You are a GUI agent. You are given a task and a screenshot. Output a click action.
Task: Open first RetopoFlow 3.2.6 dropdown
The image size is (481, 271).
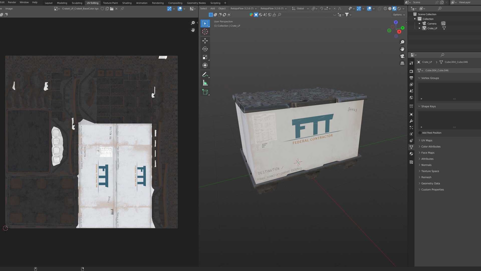[x=244, y=9]
